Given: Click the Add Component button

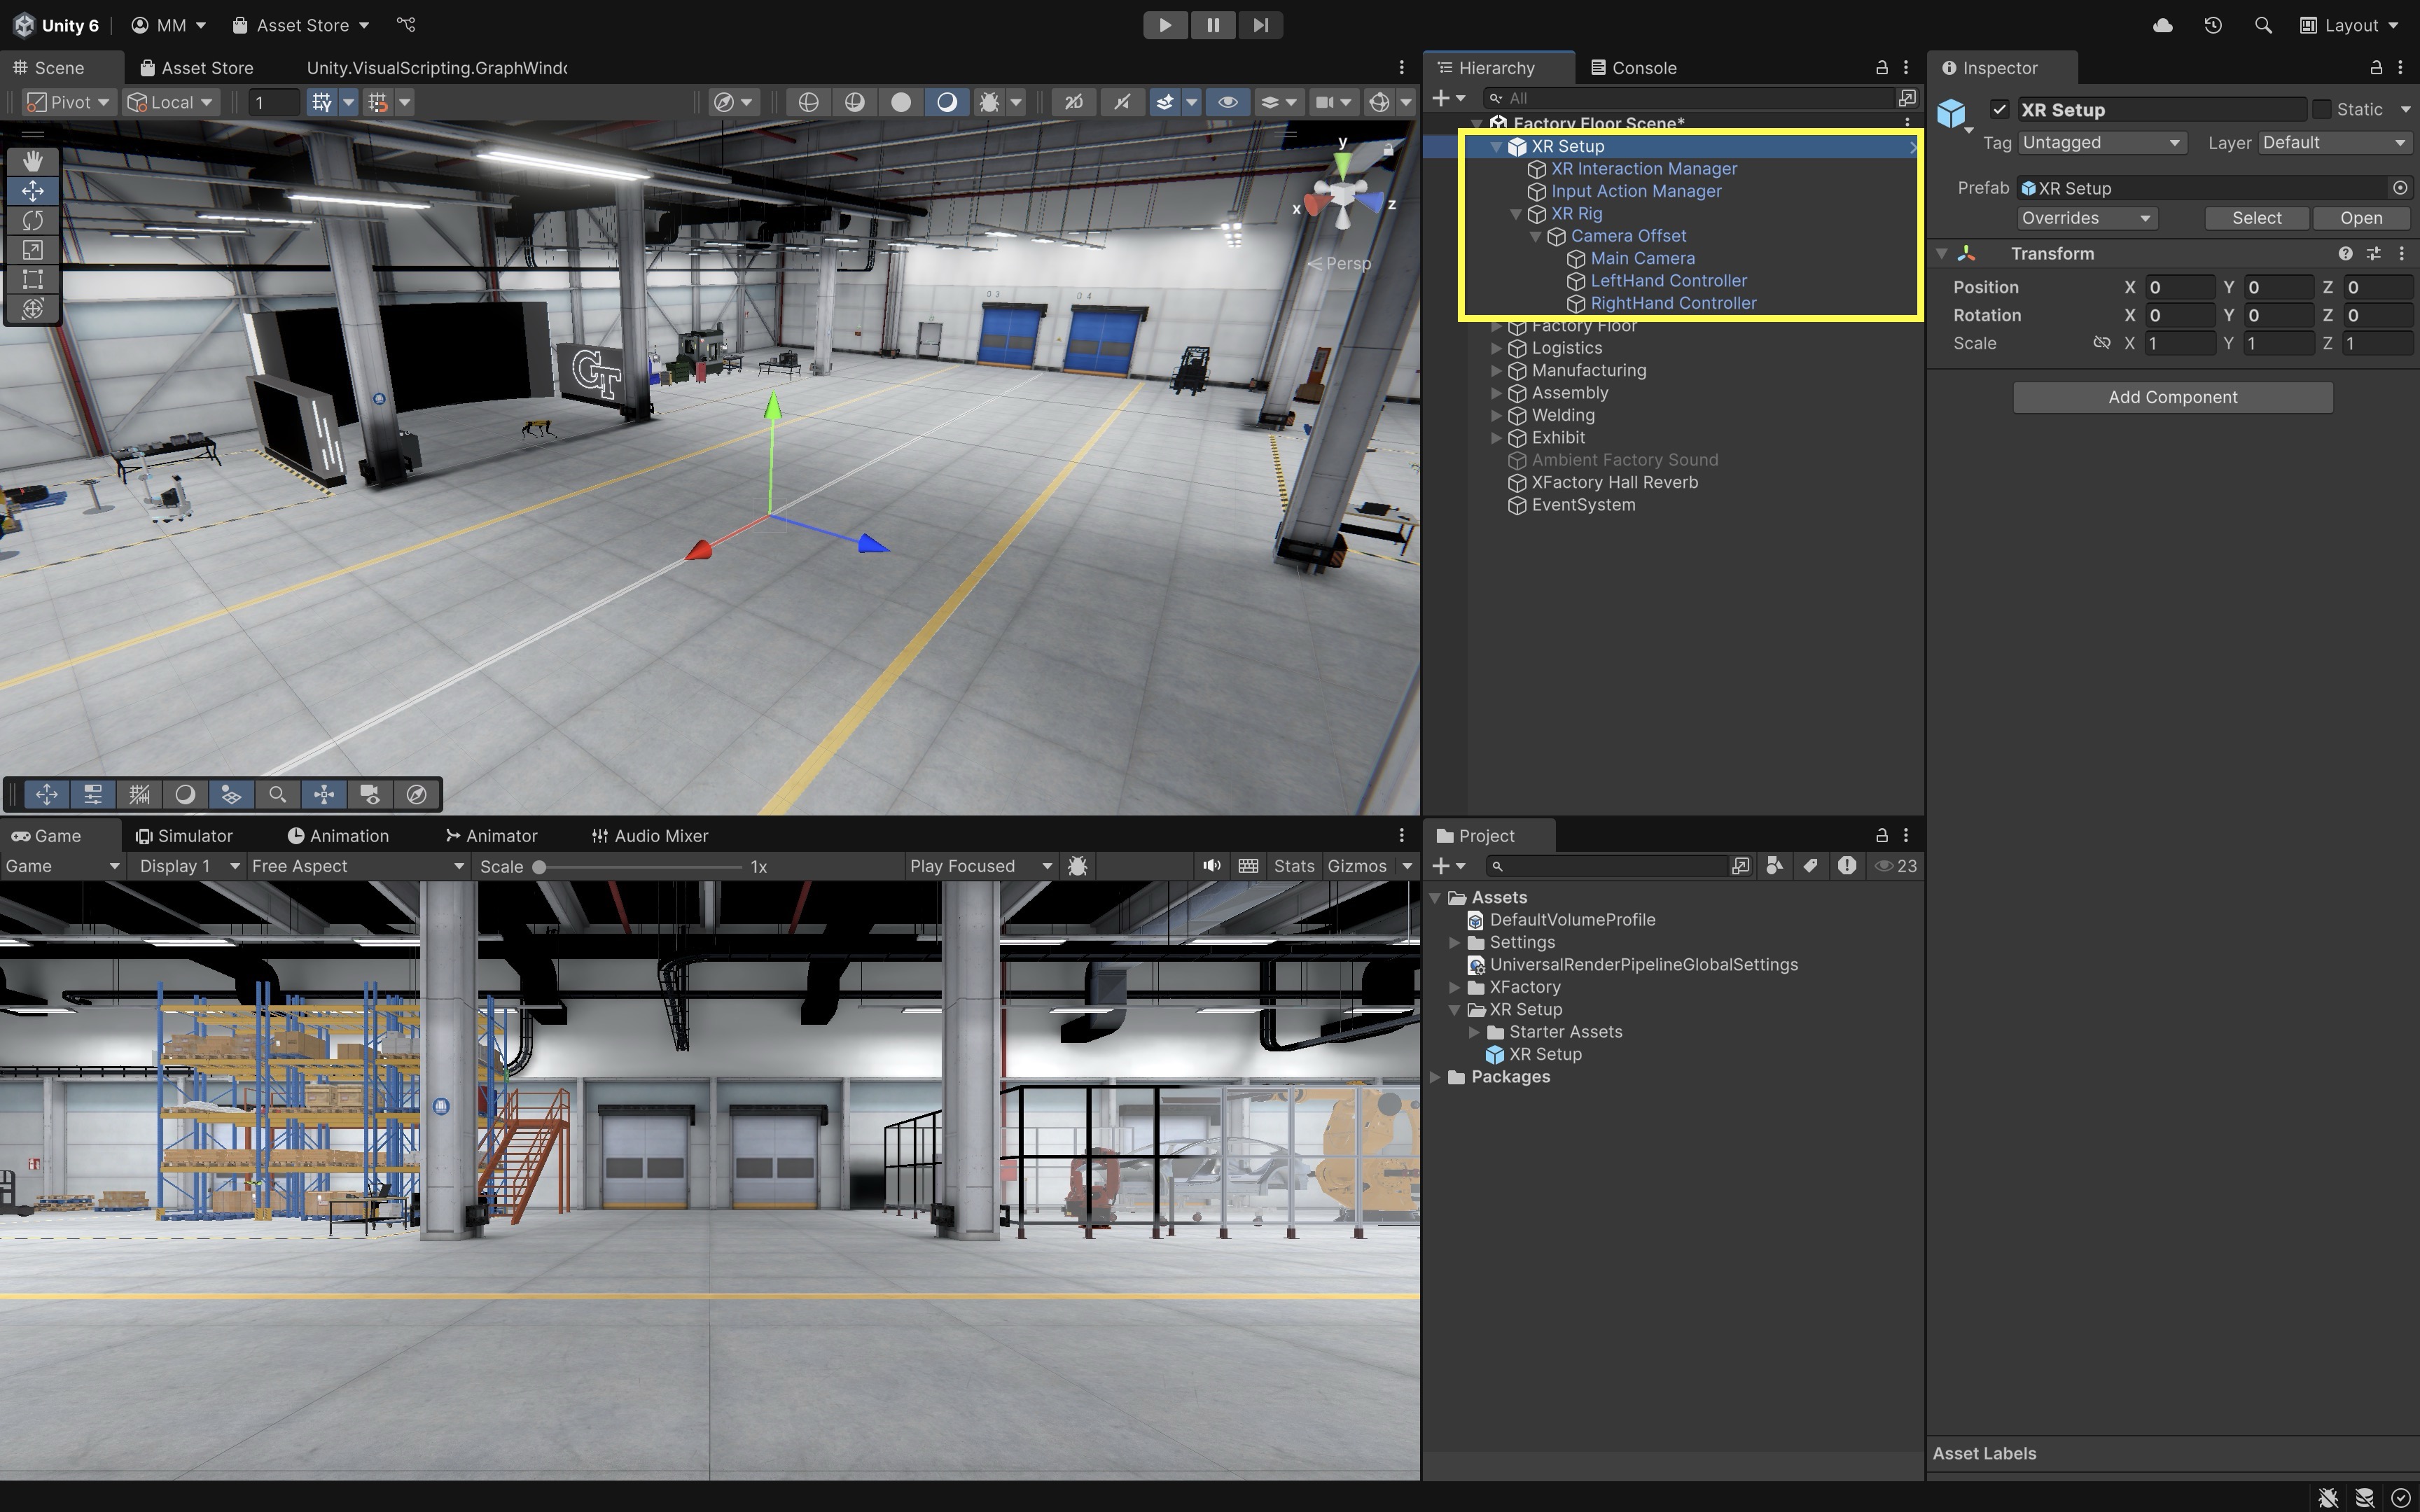Looking at the screenshot, I should point(2172,397).
